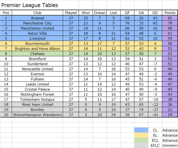Select Brighton and Hove Albion cell
The image size is (178, 148).
(37, 48)
